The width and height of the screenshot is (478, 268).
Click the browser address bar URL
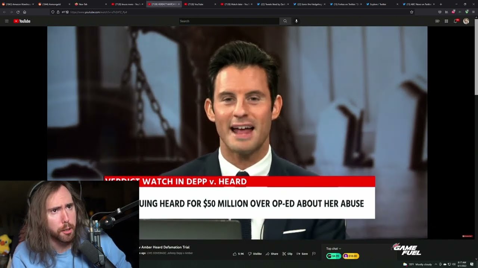tap(99, 12)
